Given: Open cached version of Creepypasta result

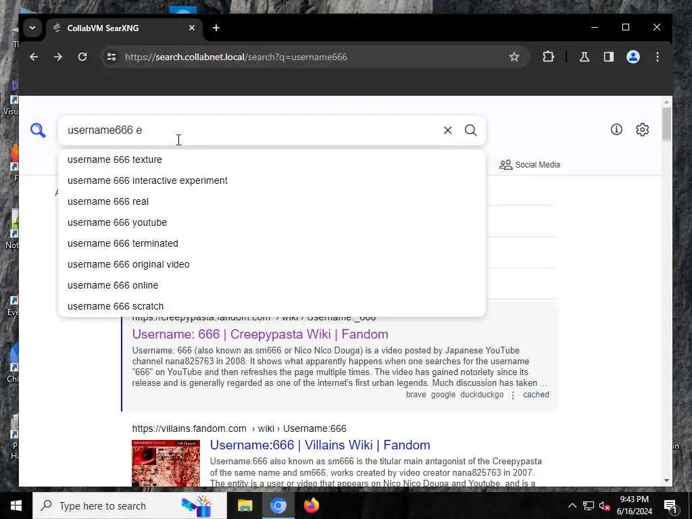Looking at the screenshot, I should (536, 395).
